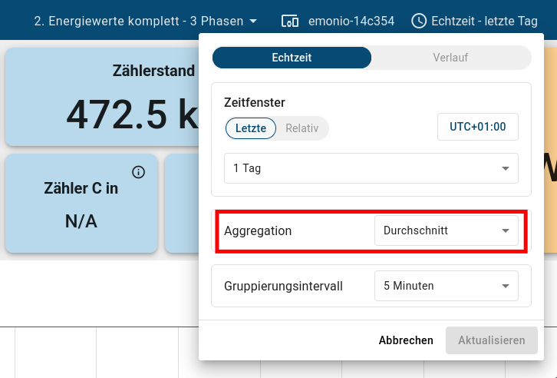Open the Aggregation dropdown showing Durchschnitt
Viewport: 557px width, 378px height.
click(446, 230)
